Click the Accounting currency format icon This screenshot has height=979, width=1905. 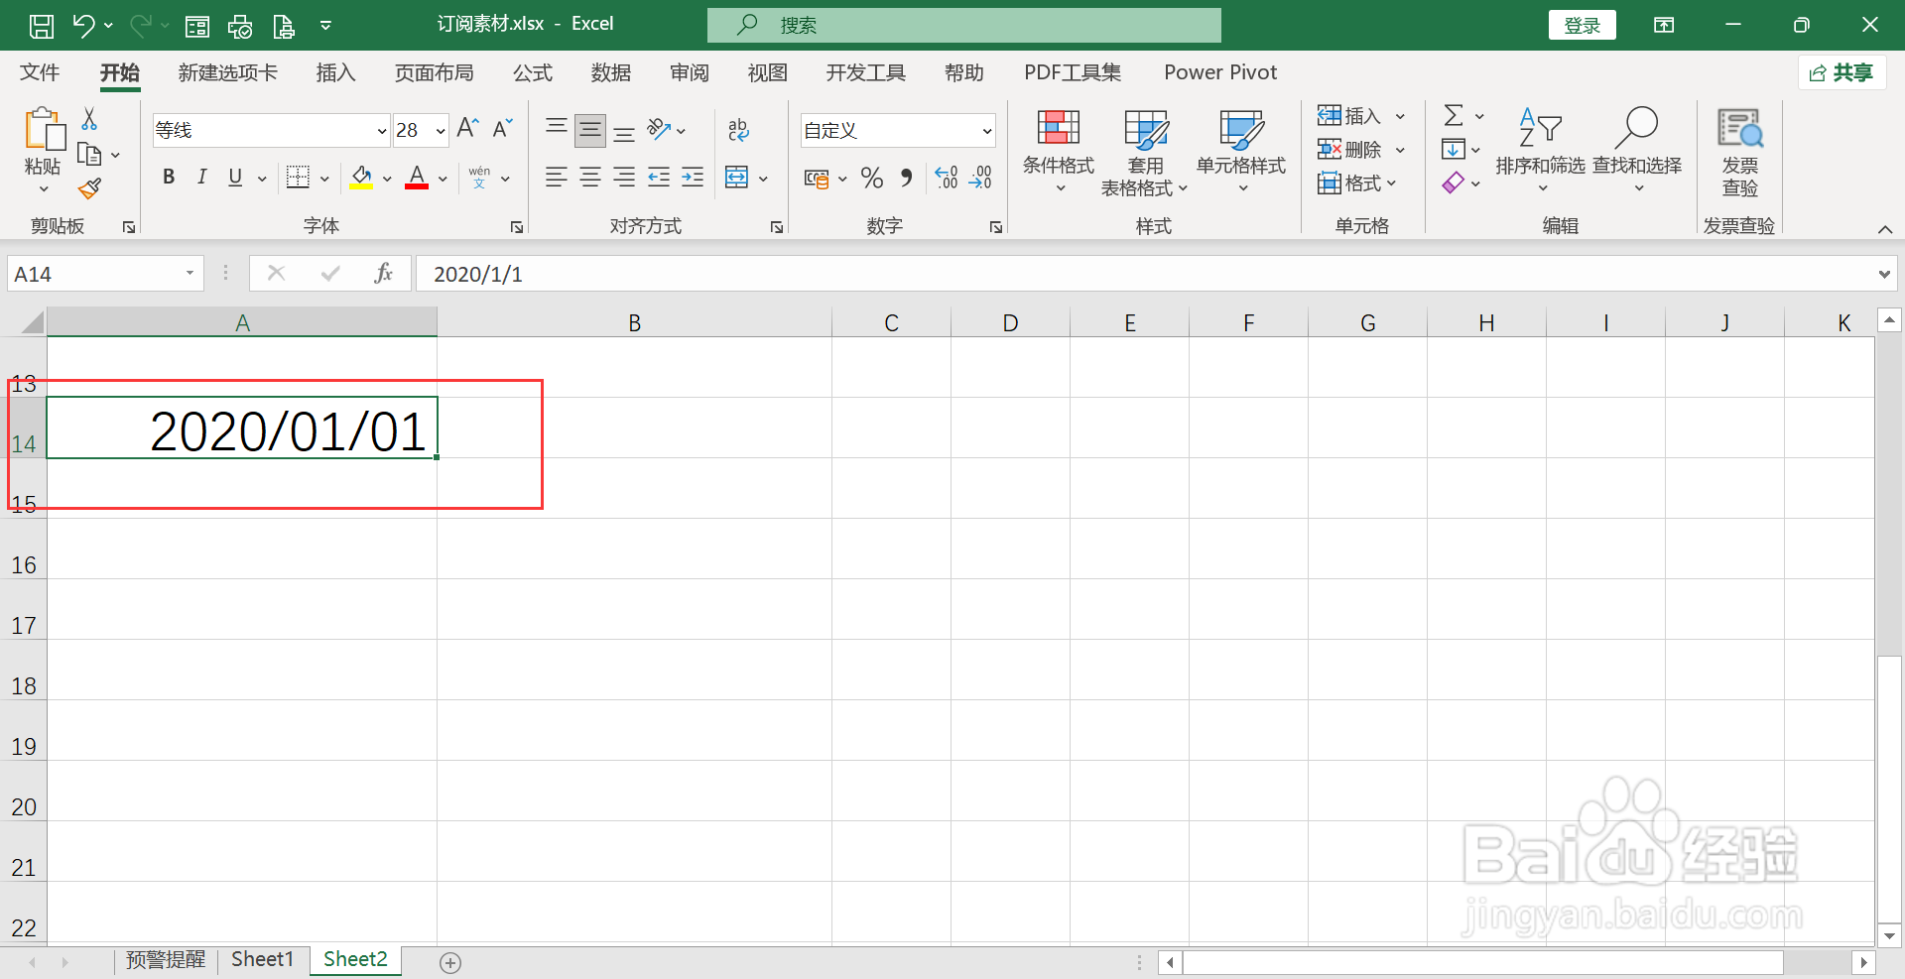tap(817, 179)
